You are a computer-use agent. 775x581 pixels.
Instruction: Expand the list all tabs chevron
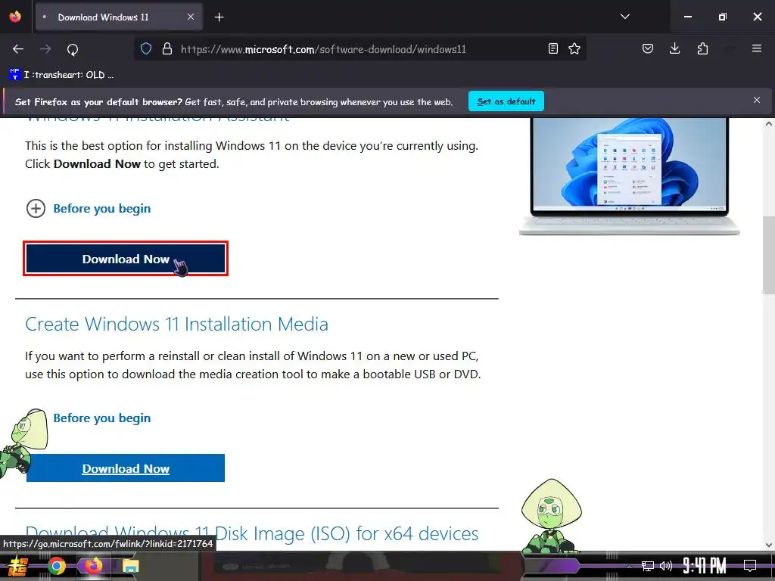[x=624, y=17]
